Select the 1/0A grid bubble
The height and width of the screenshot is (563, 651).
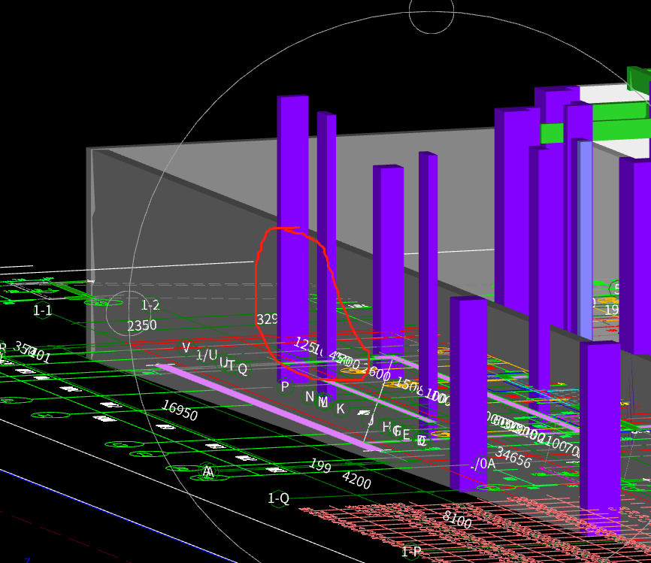coord(483,463)
